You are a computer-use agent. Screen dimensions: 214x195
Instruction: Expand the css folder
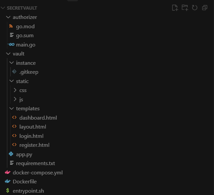15,90
